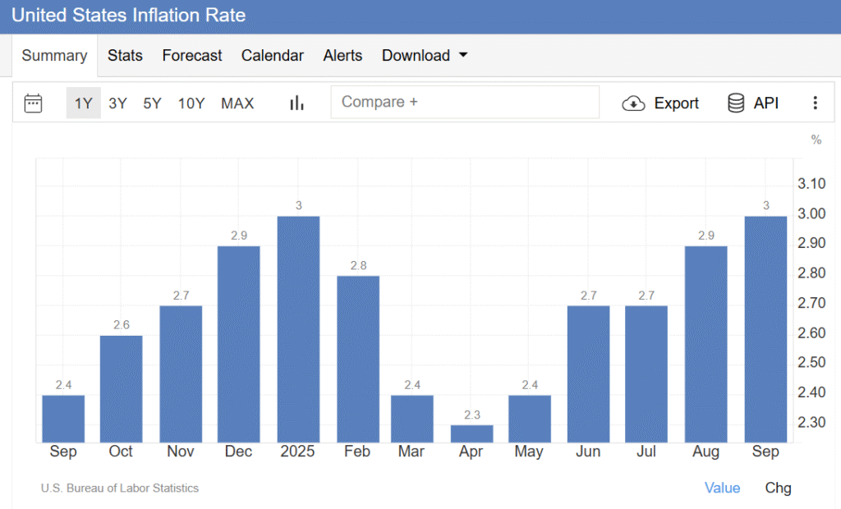Open the Calendar tab
The height and width of the screenshot is (509, 841).
[x=272, y=56]
